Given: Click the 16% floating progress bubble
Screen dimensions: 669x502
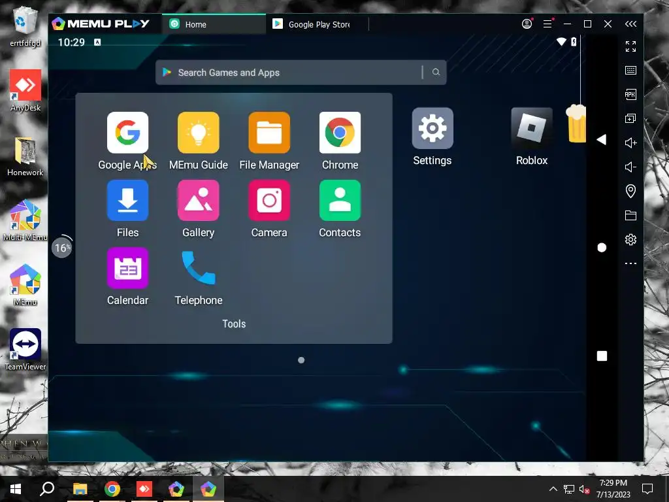Looking at the screenshot, I should pyautogui.click(x=62, y=247).
